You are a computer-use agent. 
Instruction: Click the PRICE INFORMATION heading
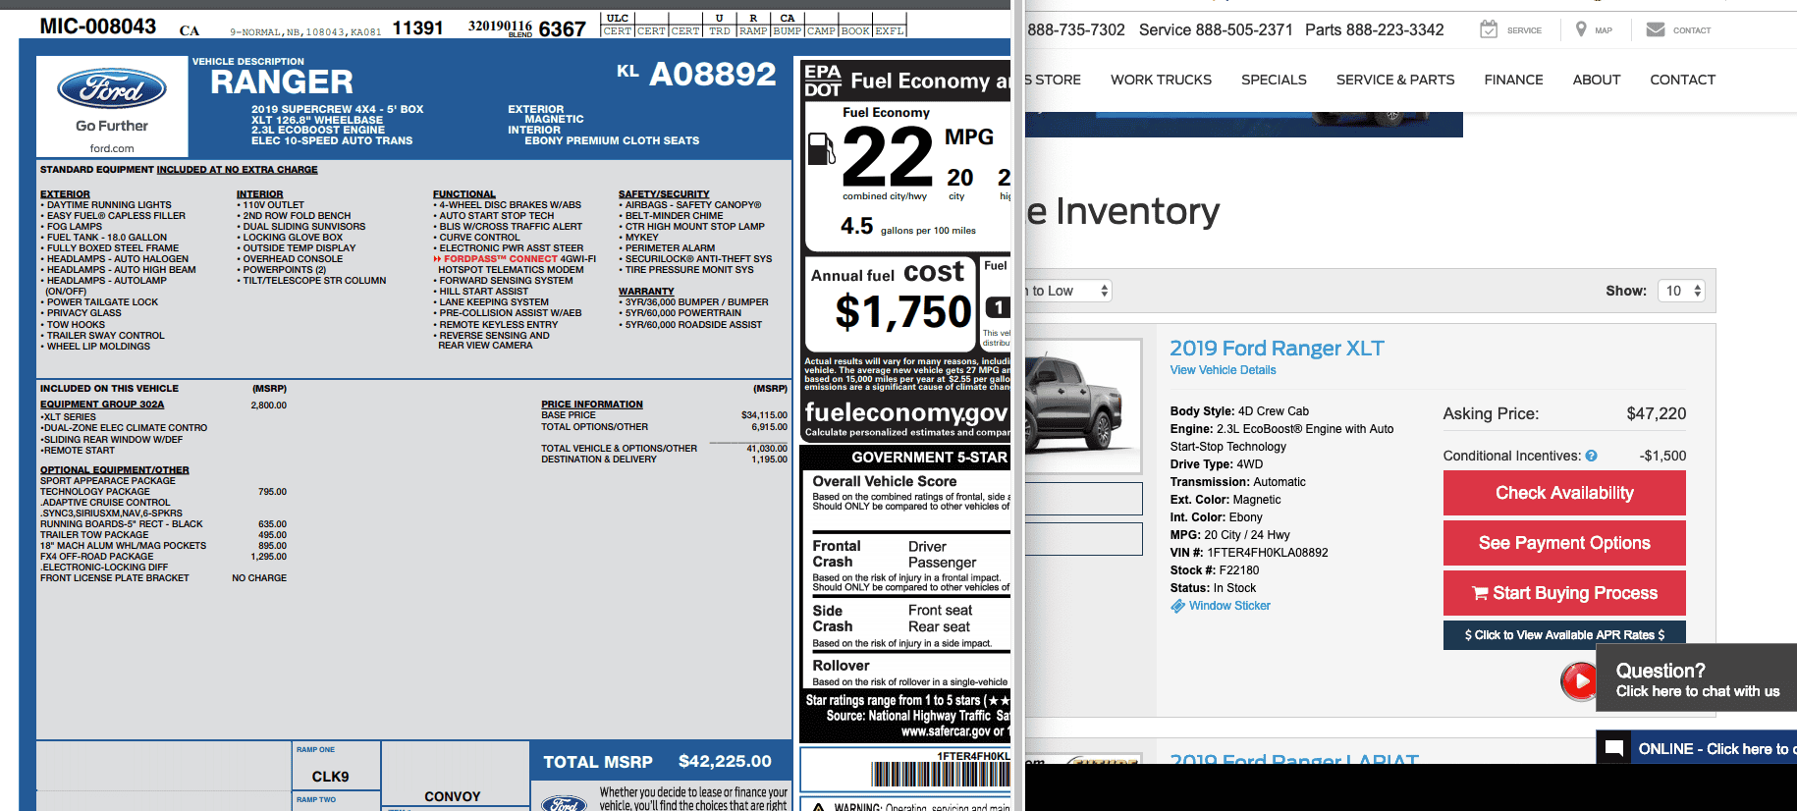[592, 405]
